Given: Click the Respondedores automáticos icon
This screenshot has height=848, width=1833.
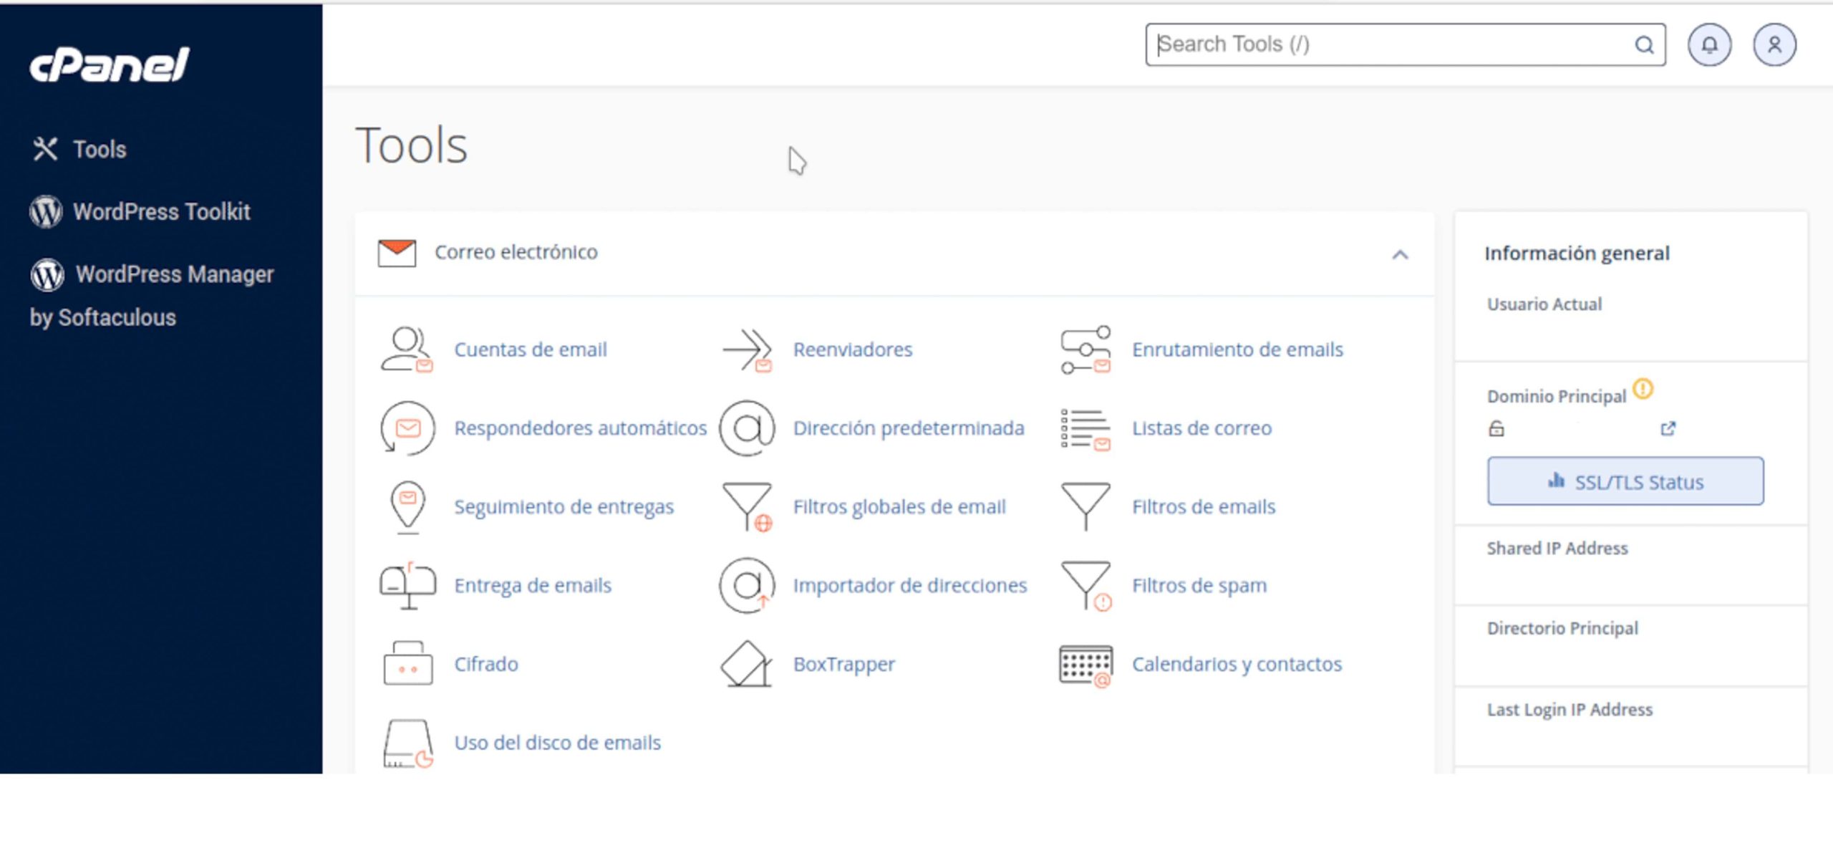Looking at the screenshot, I should click(408, 428).
